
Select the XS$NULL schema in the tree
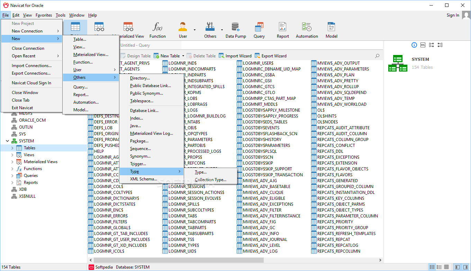tap(27, 196)
